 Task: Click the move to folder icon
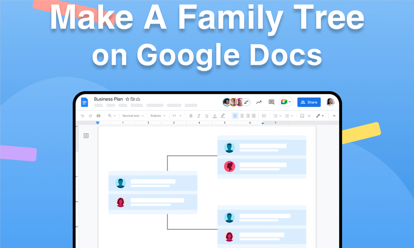click(x=132, y=99)
